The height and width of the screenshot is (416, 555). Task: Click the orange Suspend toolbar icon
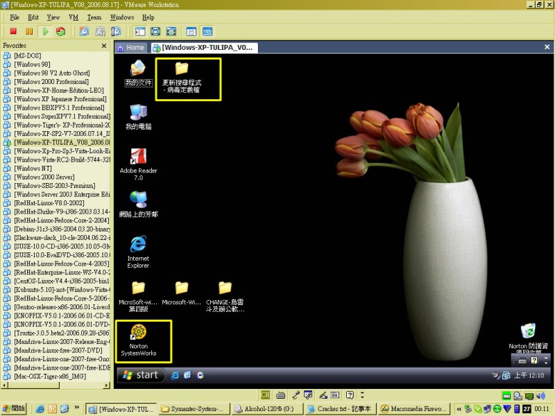(x=29, y=31)
